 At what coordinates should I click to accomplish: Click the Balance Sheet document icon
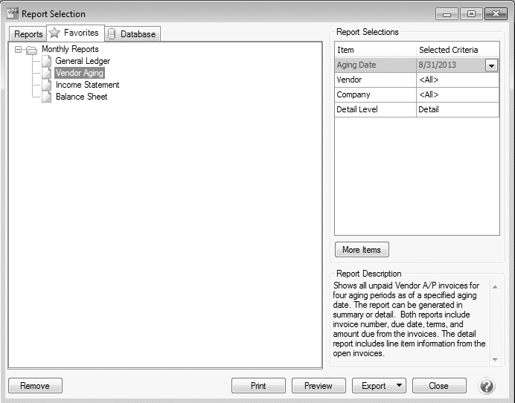47,97
